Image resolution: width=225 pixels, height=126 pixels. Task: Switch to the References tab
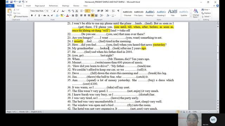click(53, 6)
